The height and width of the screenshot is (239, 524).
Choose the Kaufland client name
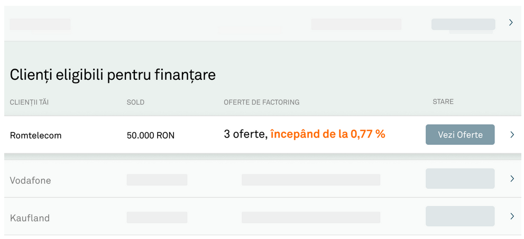(x=30, y=218)
